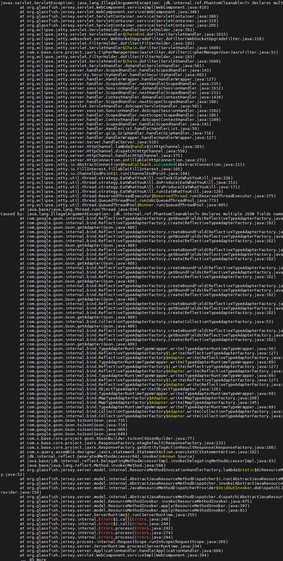This screenshot has height=561, width=283.
Task: Select the WebSocketUpgradeFilter.java:228 frame
Action: click(x=142, y=39)
